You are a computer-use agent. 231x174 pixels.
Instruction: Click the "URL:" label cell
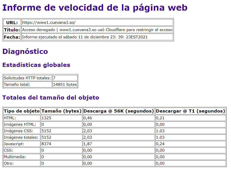(12, 23)
